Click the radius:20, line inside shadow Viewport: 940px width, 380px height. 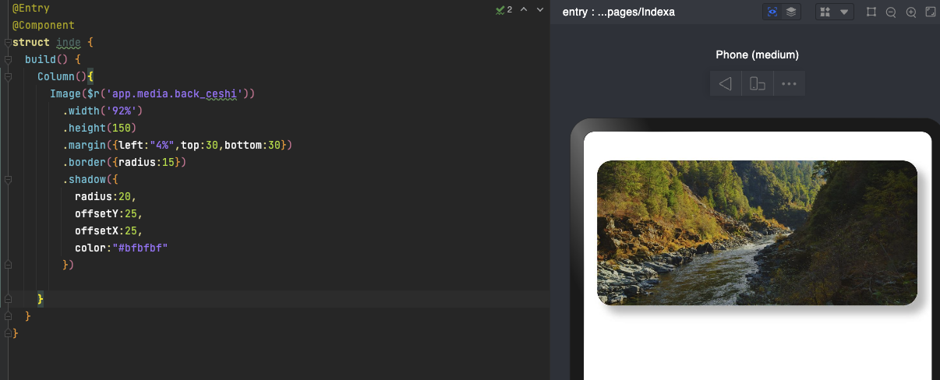coord(106,197)
